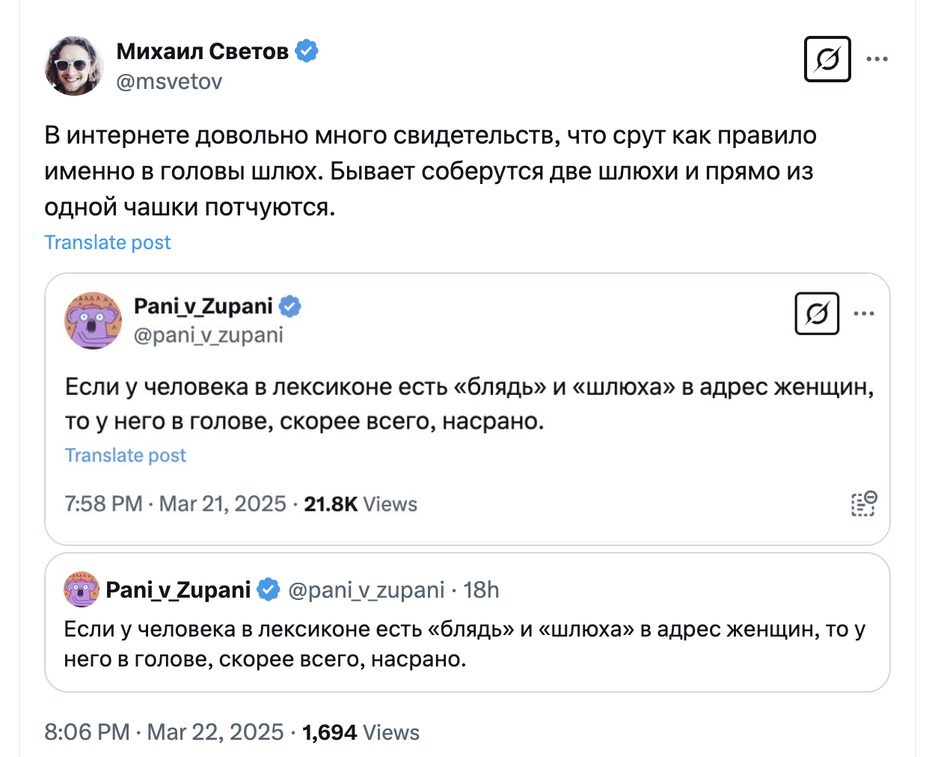
Task: Click the 8:06 PM · Mar 22, 2025 timestamp
Action: point(164,732)
